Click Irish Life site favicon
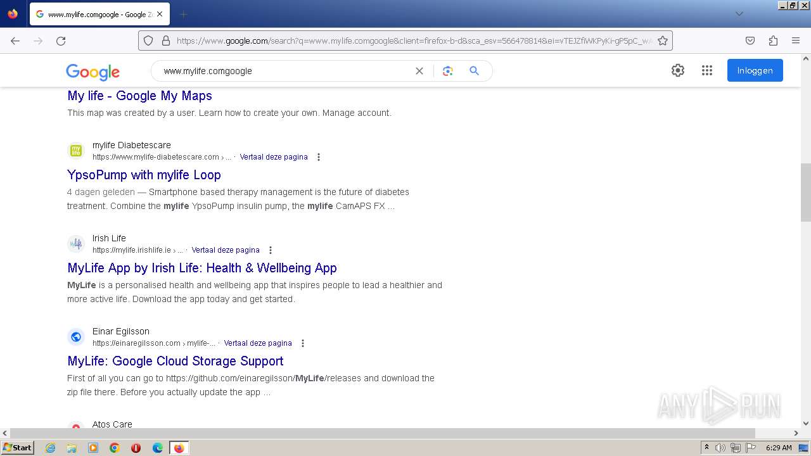 point(76,244)
